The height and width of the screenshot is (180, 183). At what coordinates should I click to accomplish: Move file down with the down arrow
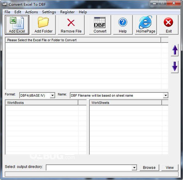tap(174, 67)
